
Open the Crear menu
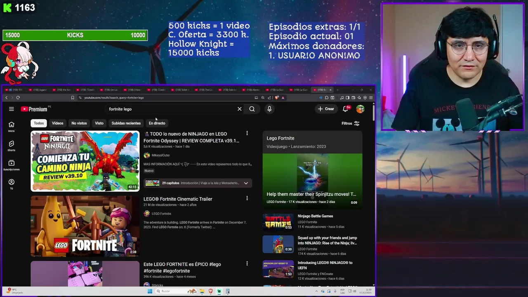point(326,109)
